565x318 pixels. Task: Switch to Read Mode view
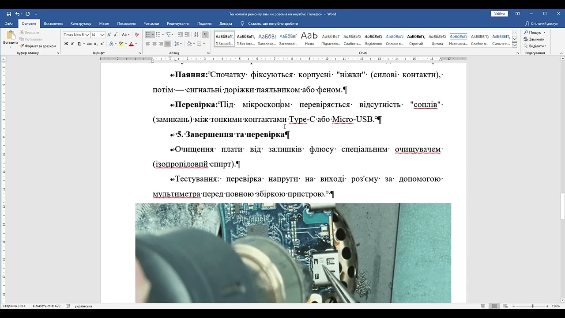(x=483, y=306)
